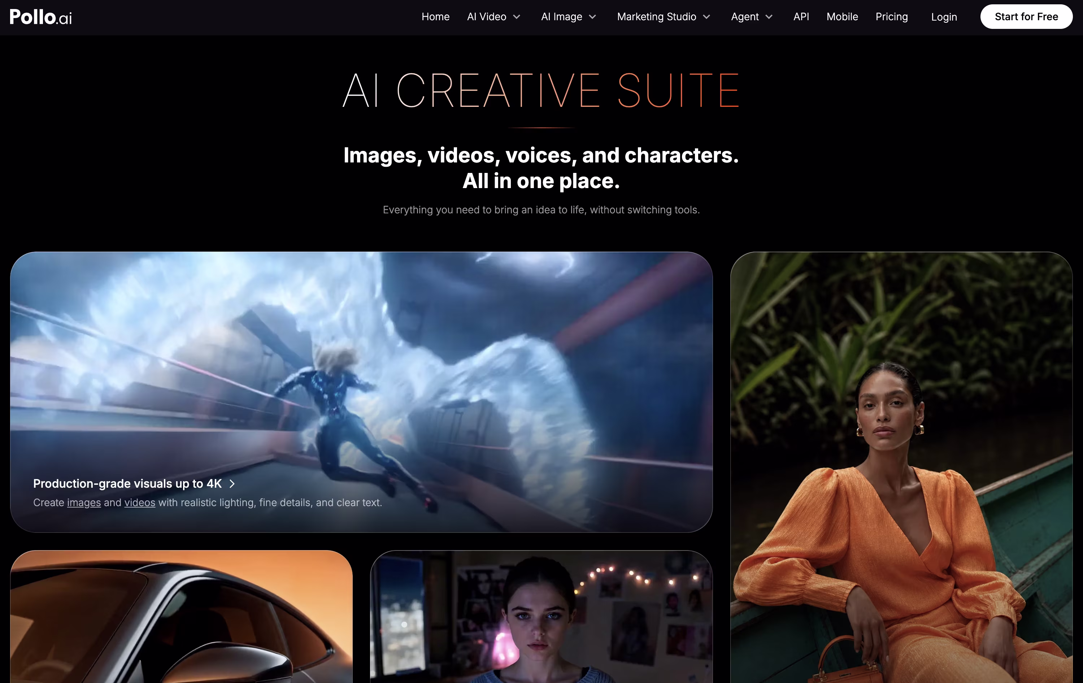Follow the underlined videos link
This screenshot has height=683, width=1083.
pos(140,503)
